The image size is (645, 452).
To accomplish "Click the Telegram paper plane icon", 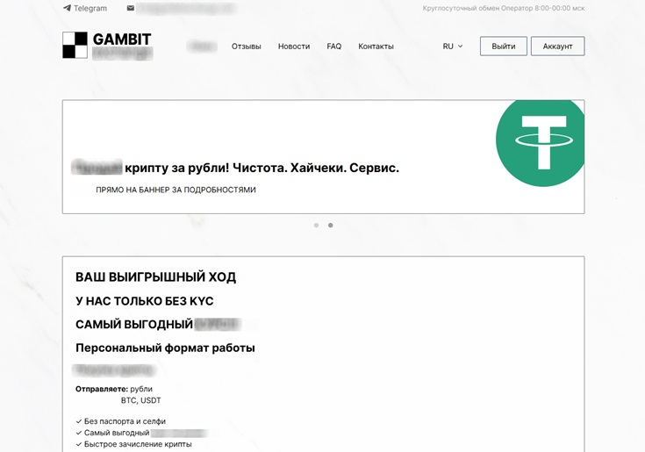I will coord(67,8).
